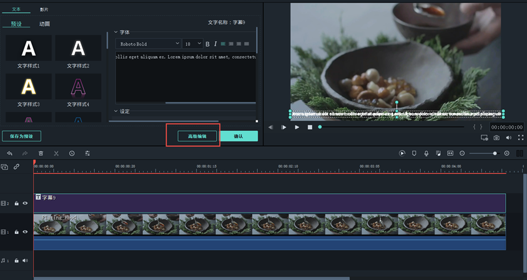Switch to the 动画 tab

click(x=45, y=24)
